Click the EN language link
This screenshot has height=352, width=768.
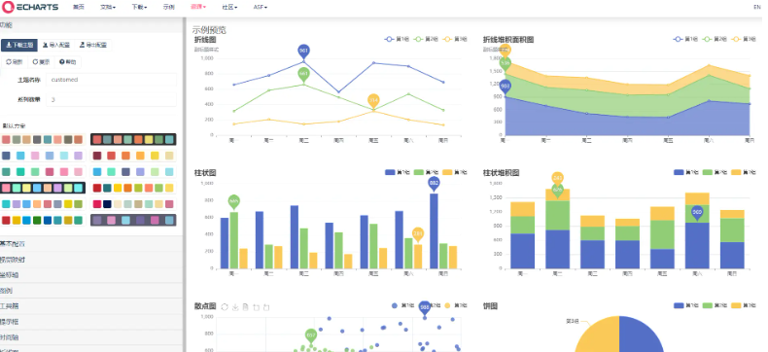point(756,7)
